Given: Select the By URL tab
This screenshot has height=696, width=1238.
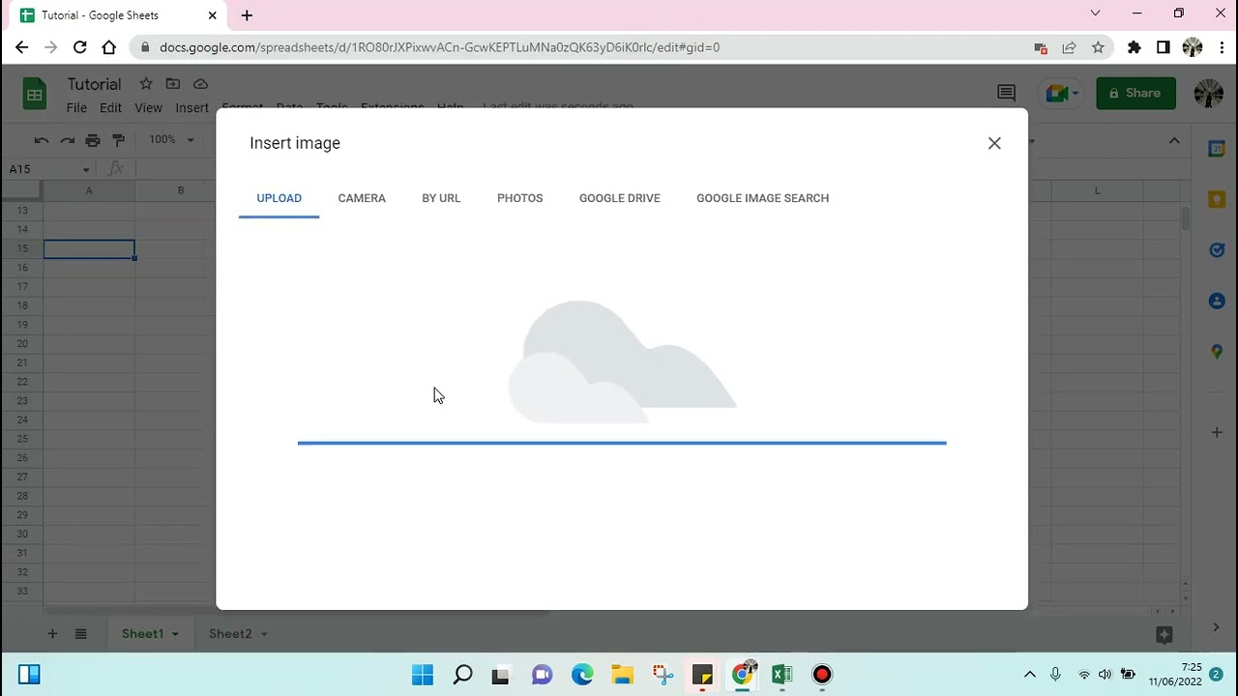Looking at the screenshot, I should pyautogui.click(x=441, y=198).
